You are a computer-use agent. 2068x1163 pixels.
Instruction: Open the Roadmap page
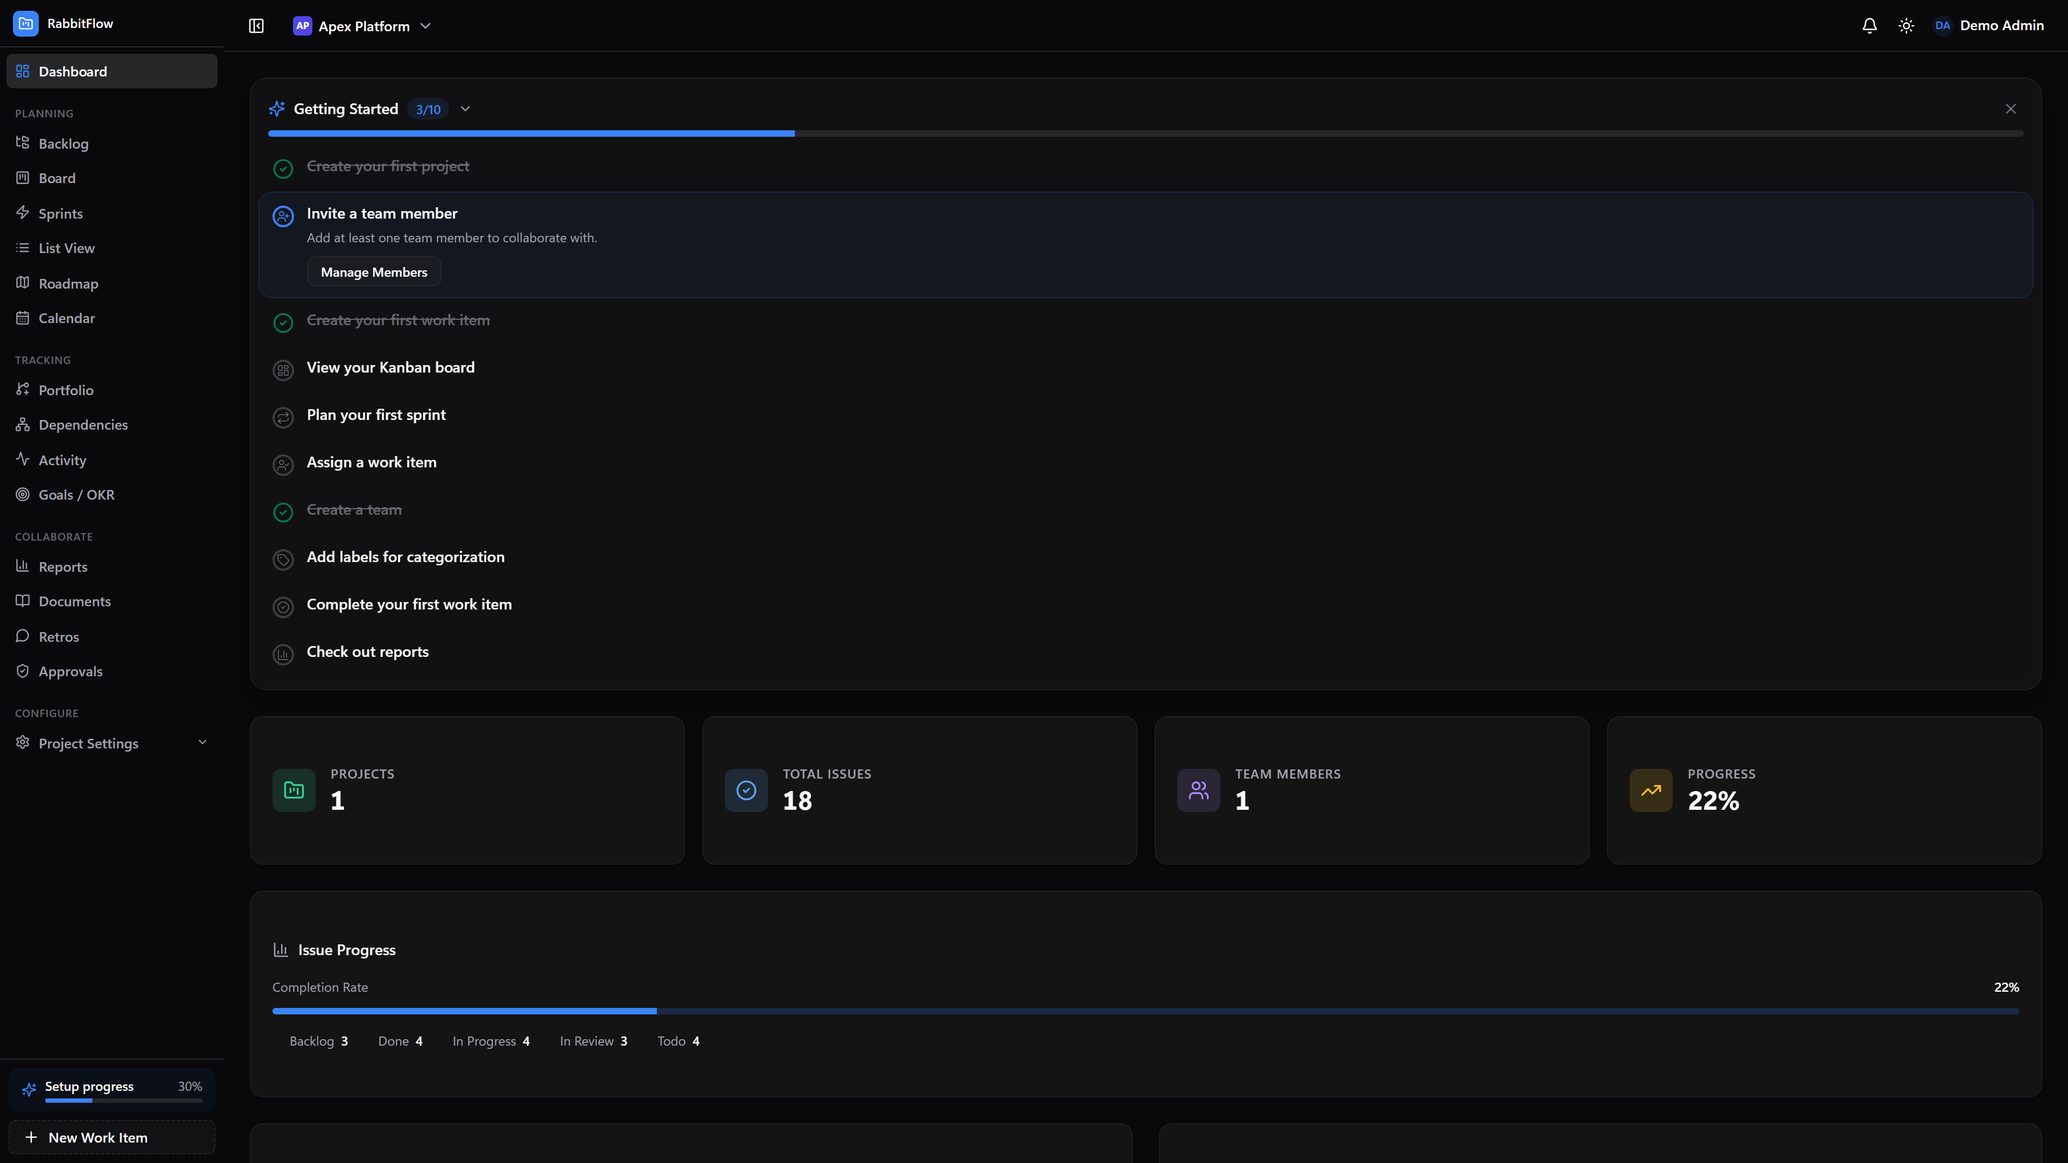(111, 283)
